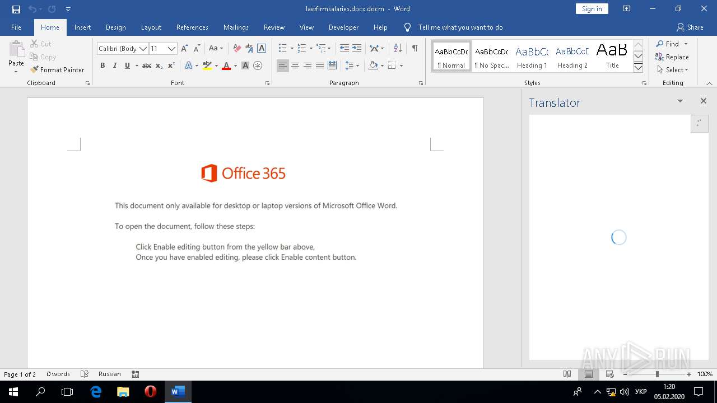Image resolution: width=717 pixels, height=403 pixels.
Task: Toggle Superscript formatting
Action: click(171, 65)
